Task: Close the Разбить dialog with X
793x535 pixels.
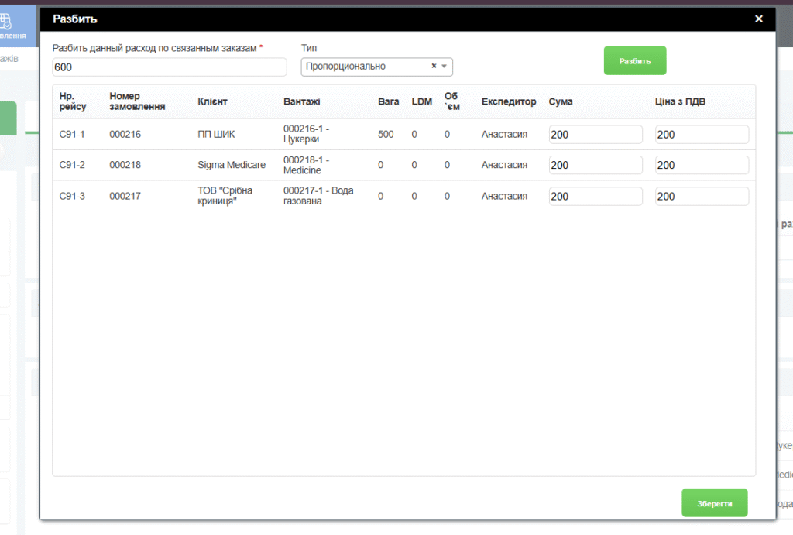Action: (x=759, y=19)
